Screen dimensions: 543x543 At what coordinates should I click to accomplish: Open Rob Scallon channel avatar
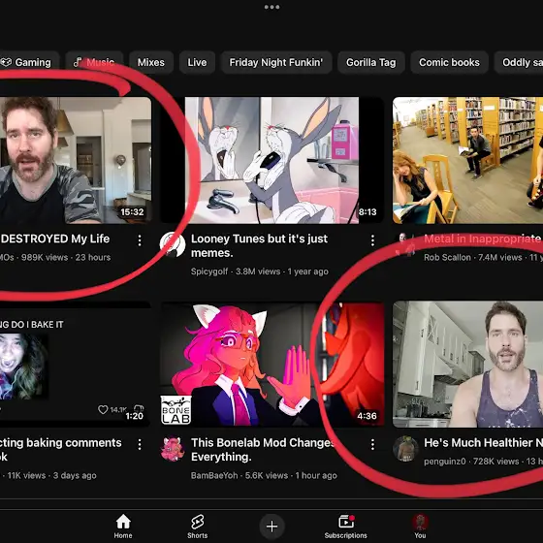[x=405, y=244]
